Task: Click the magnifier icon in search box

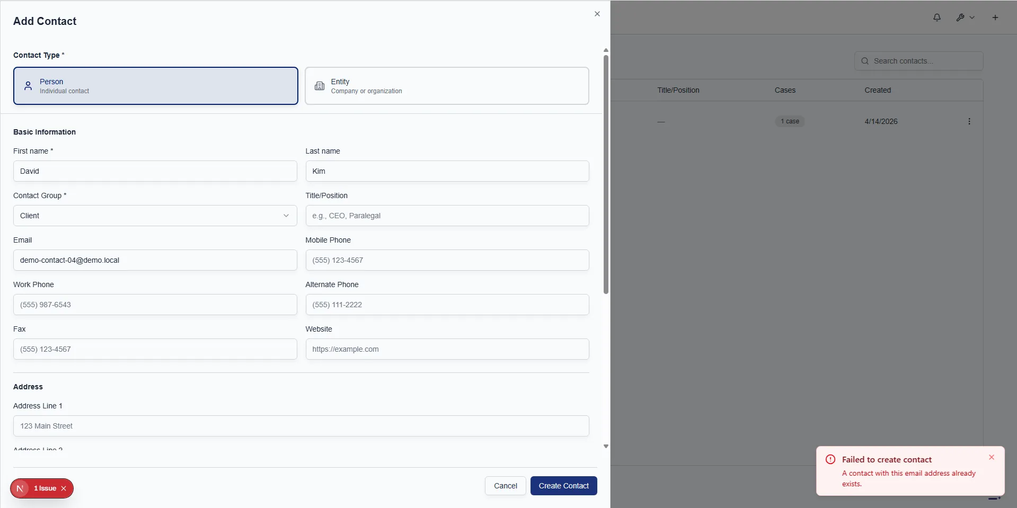Action: (865, 61)
